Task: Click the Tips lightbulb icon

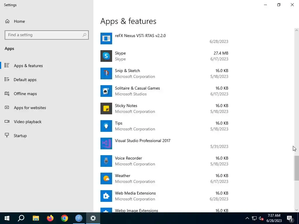Action: coord(106,126)
